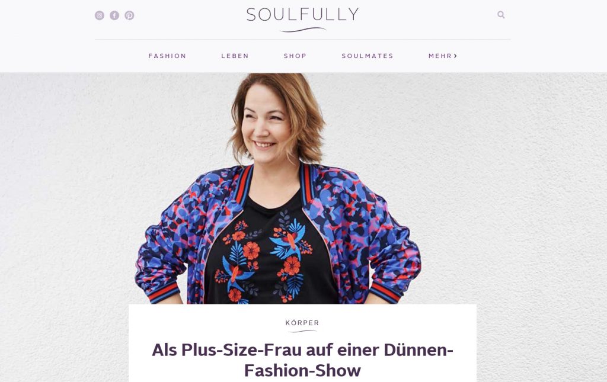607x382 pixels.
Task: Click the swoosh underline beneath Soulfully logo
Action: click(x=303, y=30)
